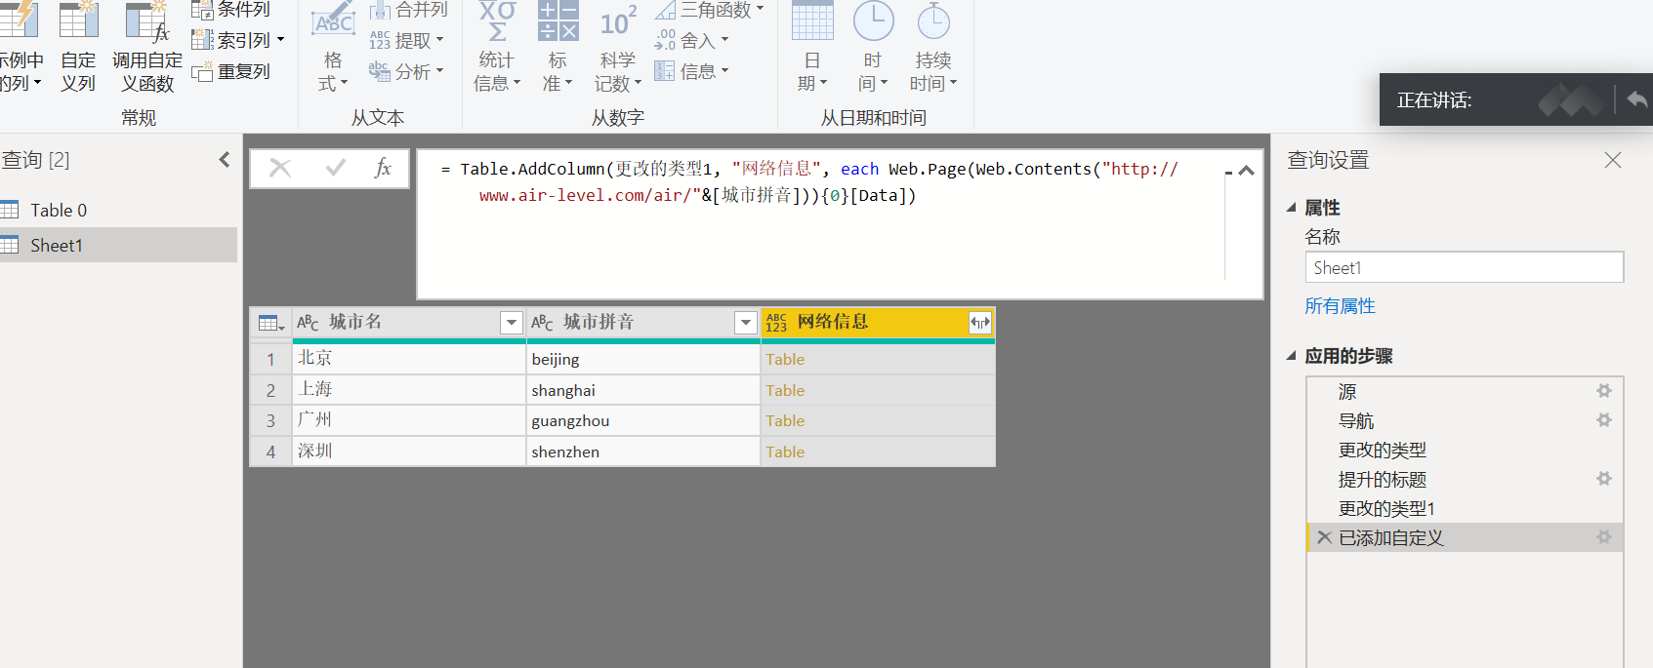Select the 更改的类型1 applied step
Screen dimensions: 1653x668
pos(1465,508)
